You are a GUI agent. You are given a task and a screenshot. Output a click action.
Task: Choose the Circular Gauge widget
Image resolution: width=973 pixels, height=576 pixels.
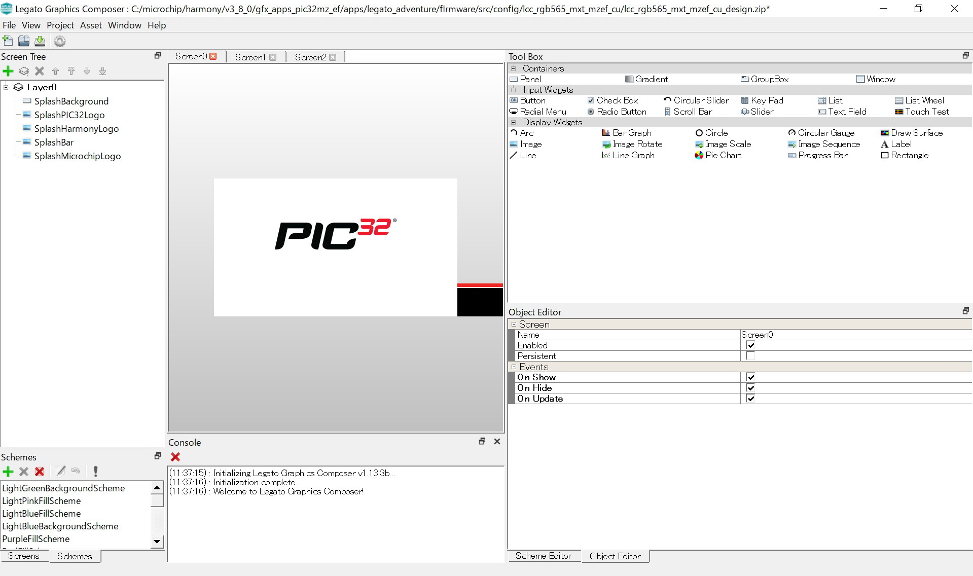click(821, 133)
